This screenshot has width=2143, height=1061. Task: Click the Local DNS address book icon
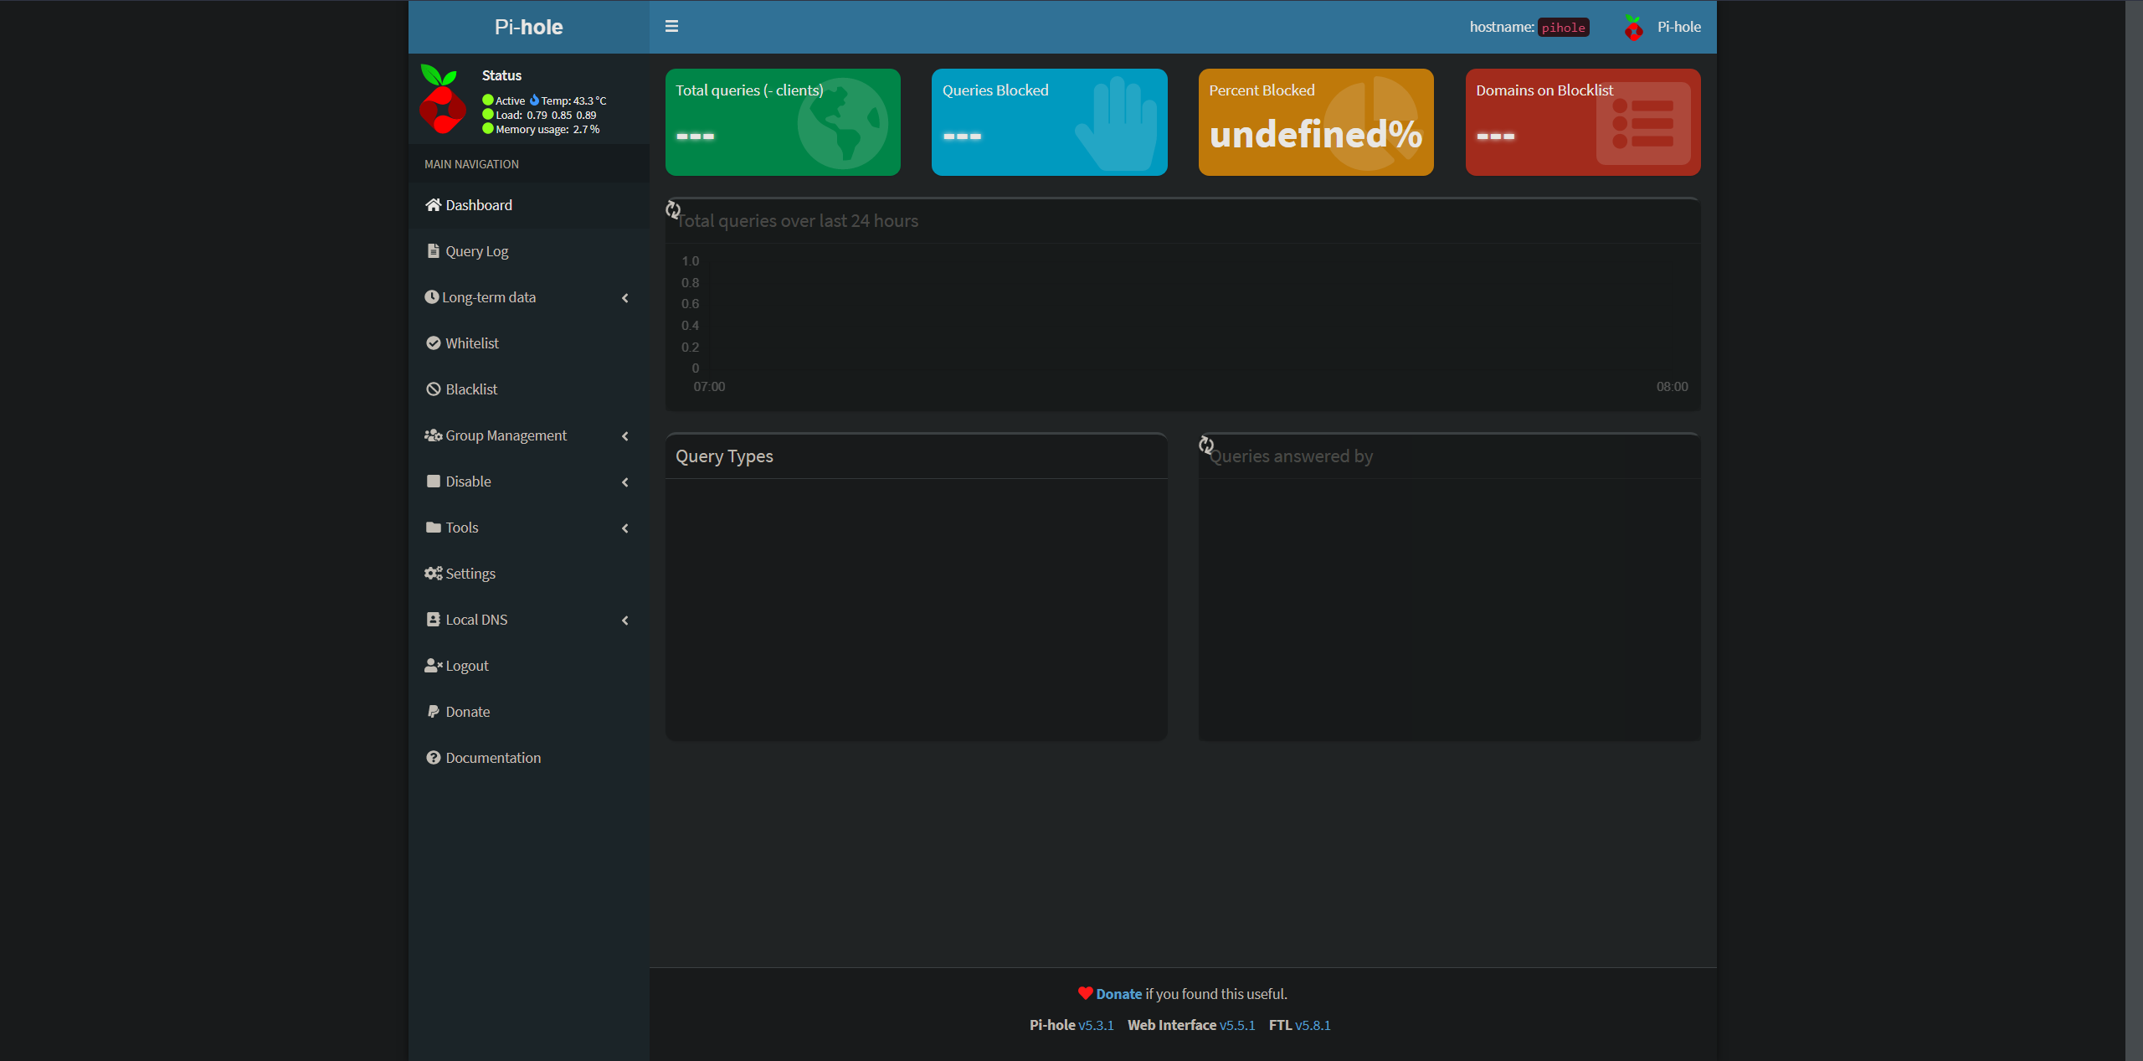[x=433, y=620]
